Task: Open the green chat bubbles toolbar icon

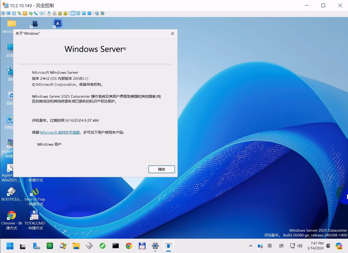Action: point(31,13)
